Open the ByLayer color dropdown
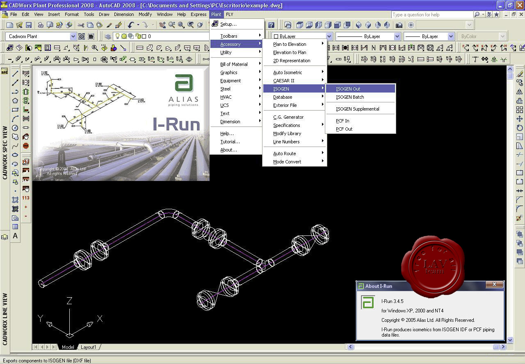This screenshot has width=525, height=364. click(329, 36)
